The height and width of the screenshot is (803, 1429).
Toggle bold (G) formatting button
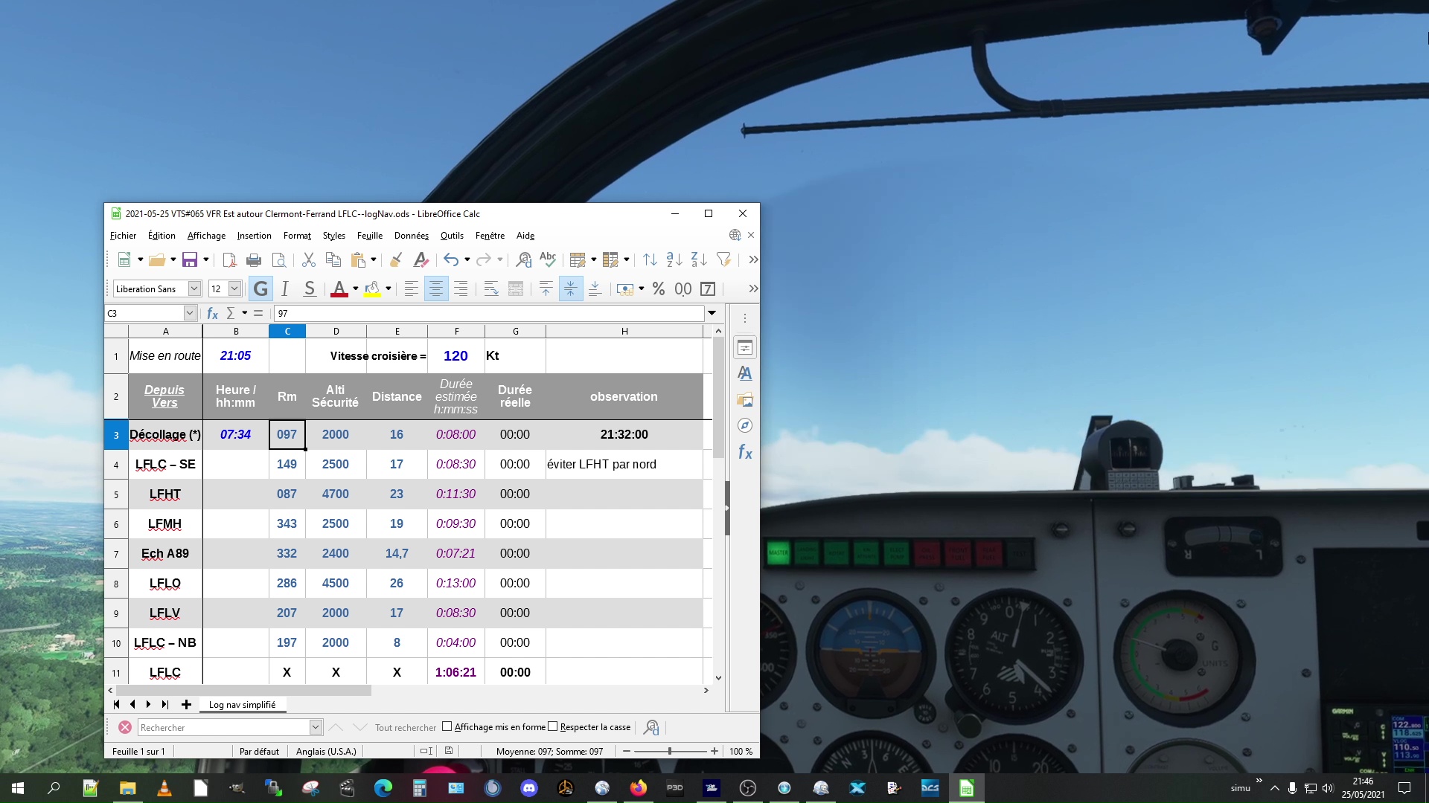point(260,288)
